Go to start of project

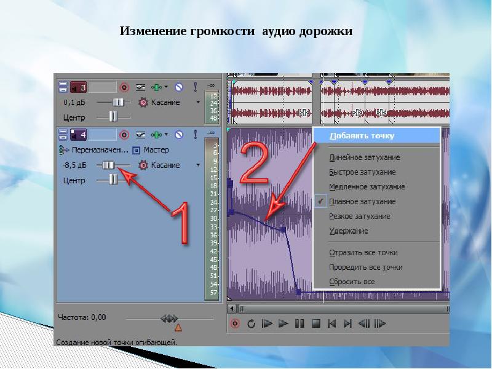tap(331, 323)
